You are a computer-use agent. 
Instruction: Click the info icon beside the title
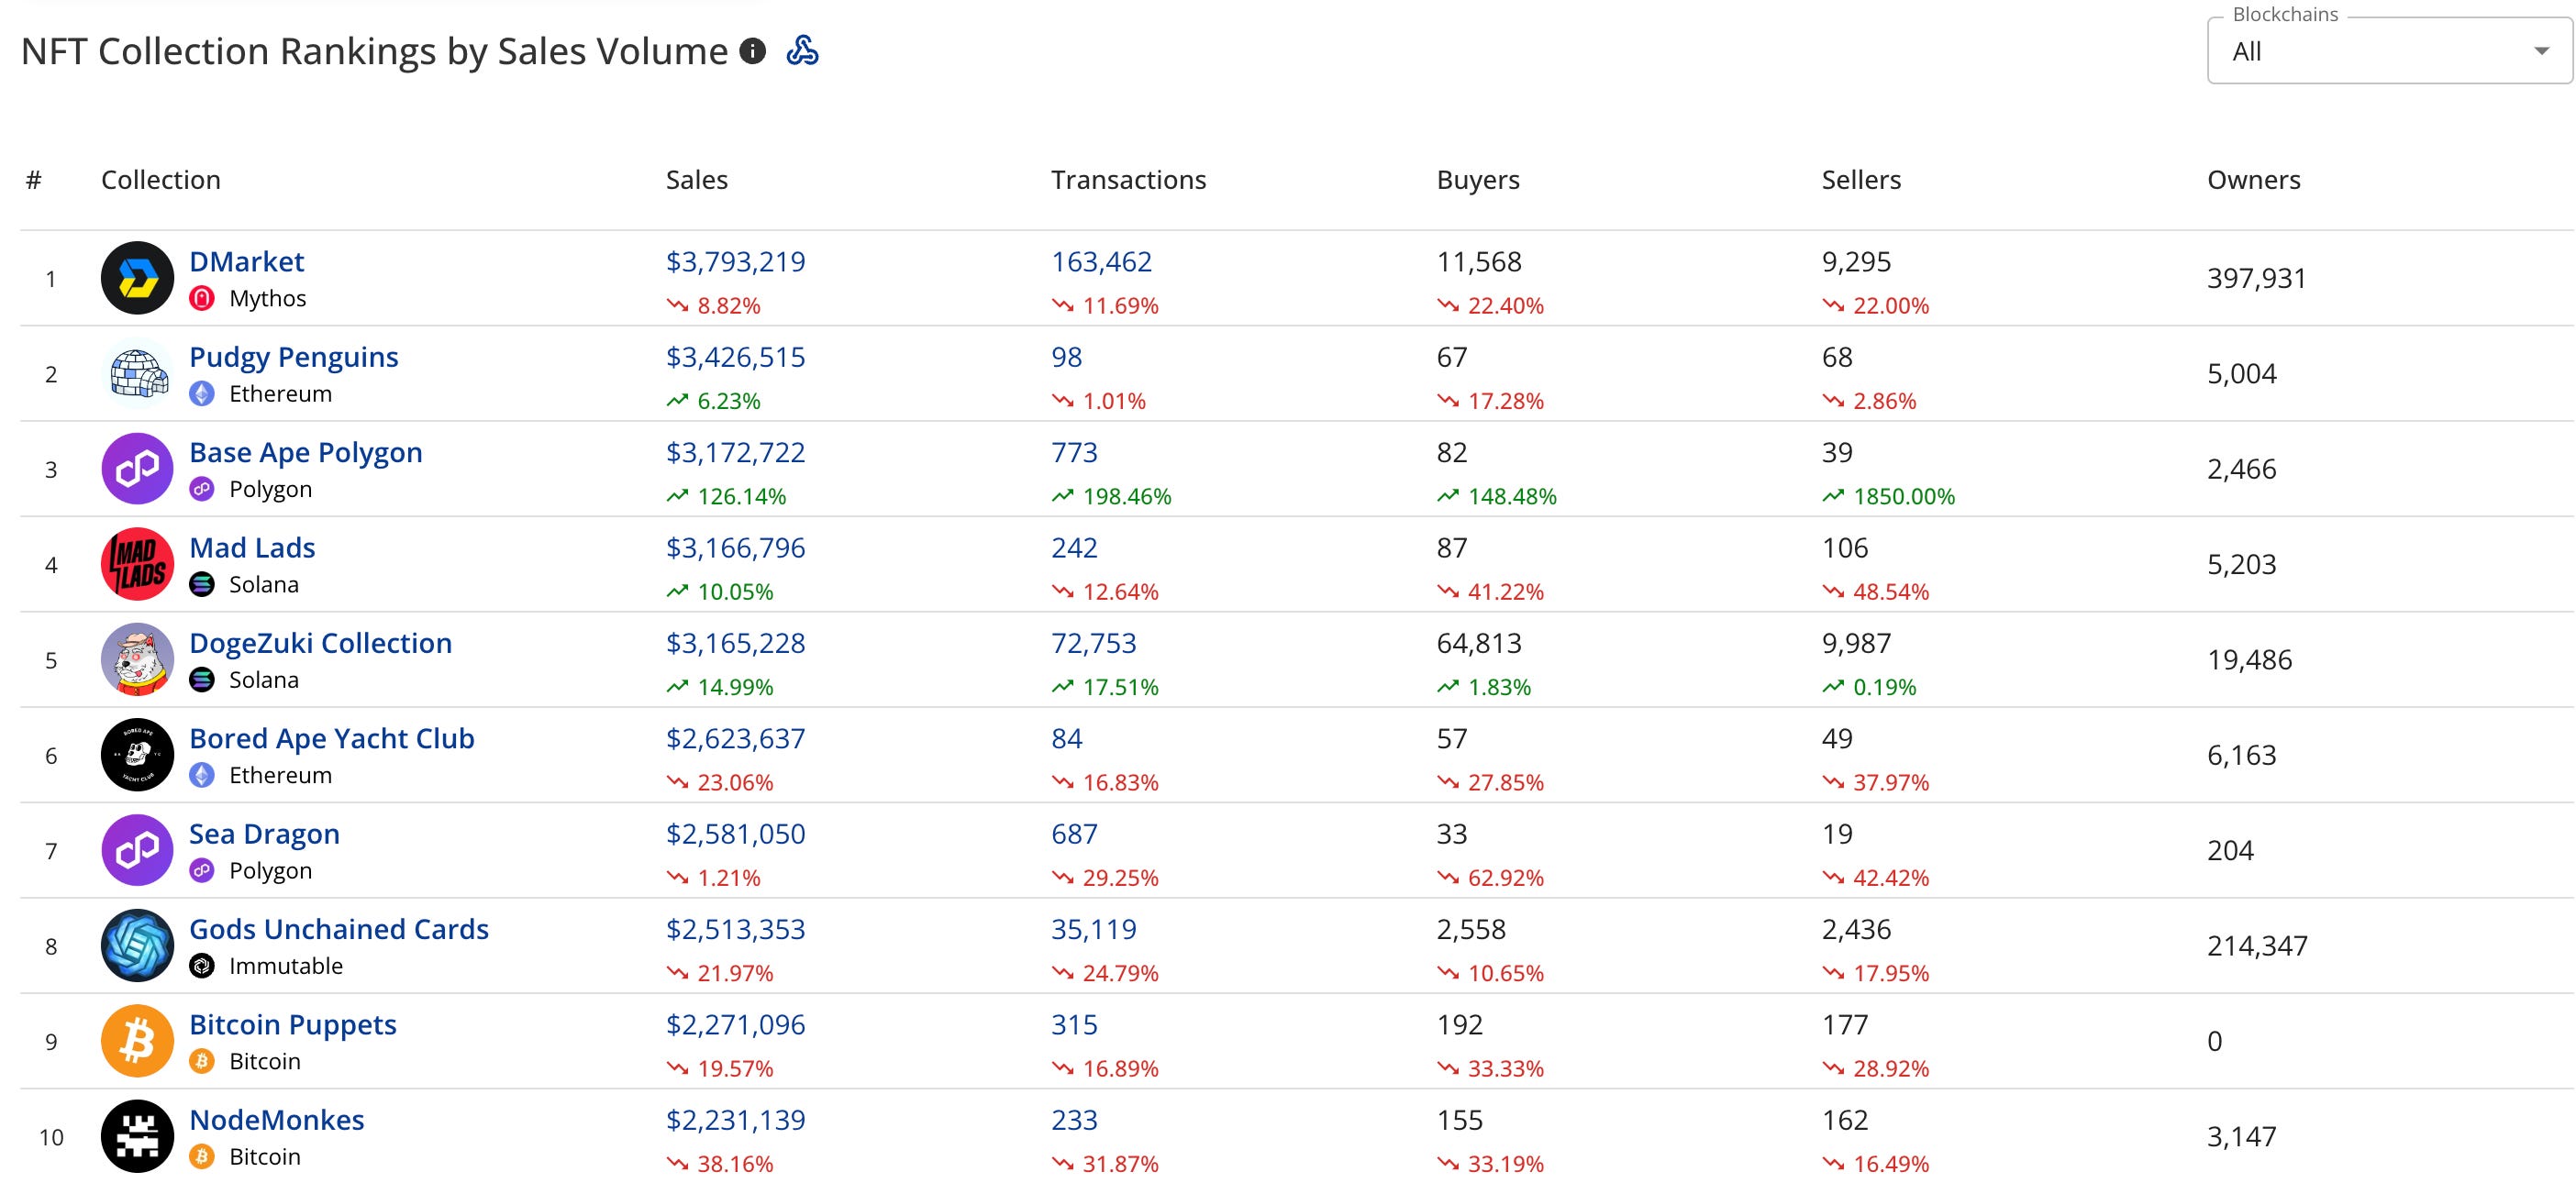click(752, 51)
